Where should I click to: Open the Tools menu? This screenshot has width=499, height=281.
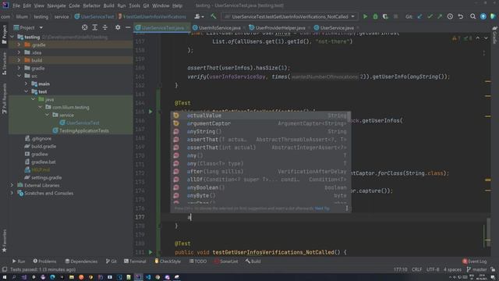tap(134, 5)
